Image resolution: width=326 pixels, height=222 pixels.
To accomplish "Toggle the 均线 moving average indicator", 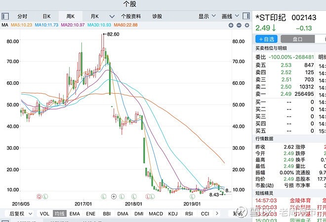I will pos(60,214).
